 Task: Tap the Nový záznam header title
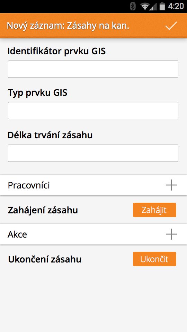pos(68,26)
